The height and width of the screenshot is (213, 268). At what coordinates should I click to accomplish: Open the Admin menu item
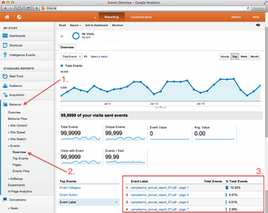coord(236,17)
